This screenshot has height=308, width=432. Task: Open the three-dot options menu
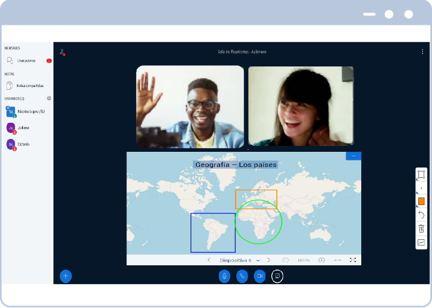422,52
